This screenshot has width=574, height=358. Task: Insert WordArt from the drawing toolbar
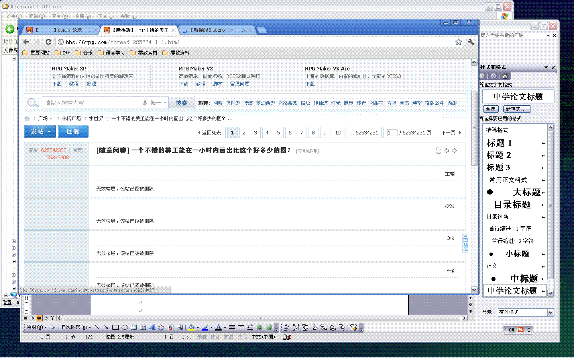tap(152, 327)
